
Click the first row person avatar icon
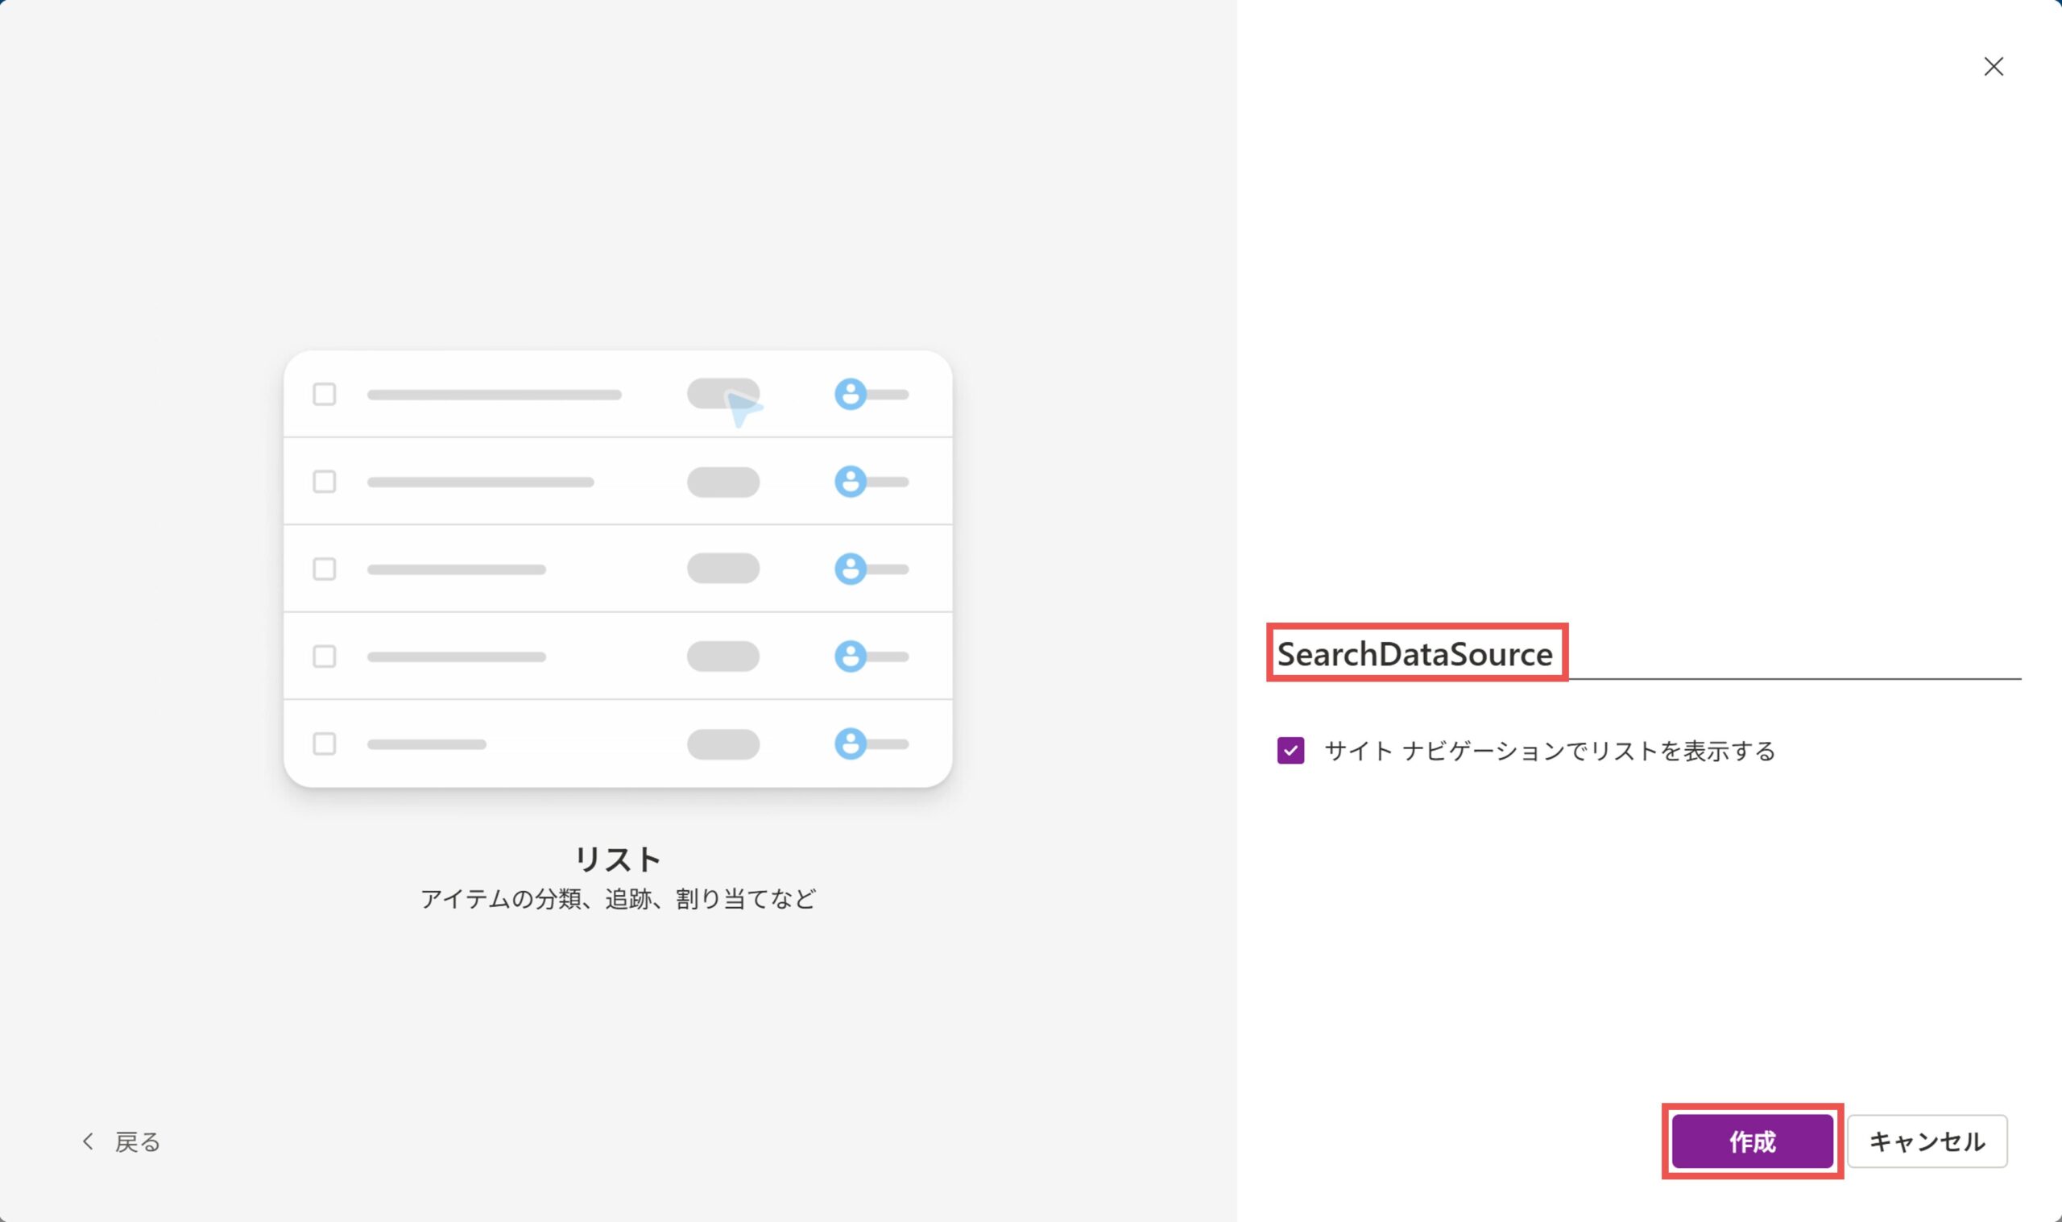tap(851, 395)
